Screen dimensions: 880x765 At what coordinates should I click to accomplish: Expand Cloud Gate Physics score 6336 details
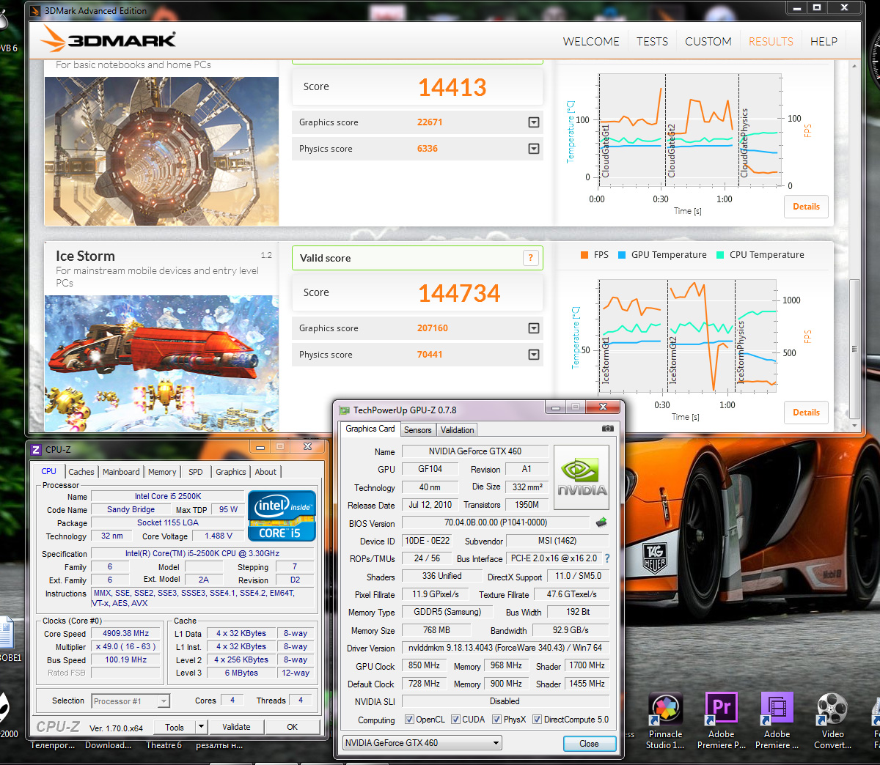click(x=534, y=149)
